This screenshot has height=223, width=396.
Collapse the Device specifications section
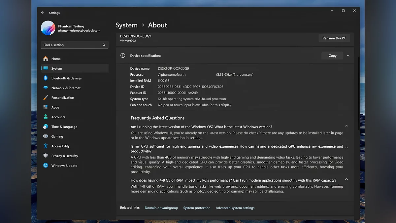(x=348, y=56)
